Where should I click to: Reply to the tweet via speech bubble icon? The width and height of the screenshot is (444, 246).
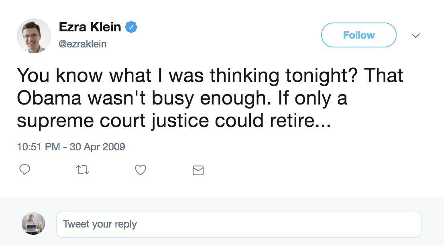[x=25, y=170]
